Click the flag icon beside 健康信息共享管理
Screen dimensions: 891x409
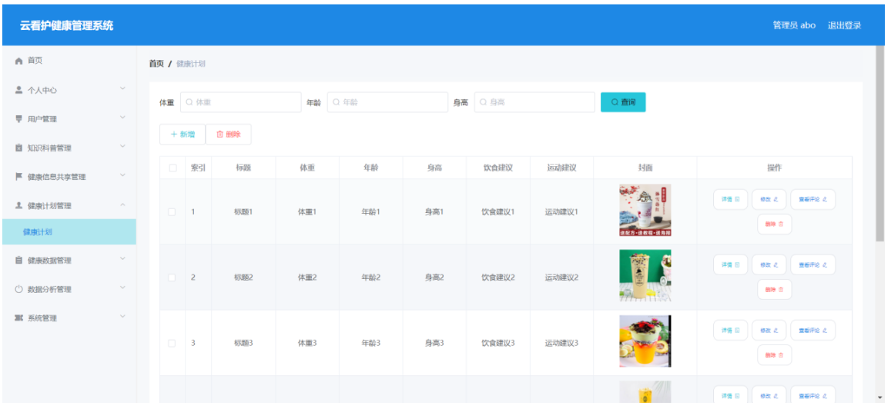tap(18, 176)
